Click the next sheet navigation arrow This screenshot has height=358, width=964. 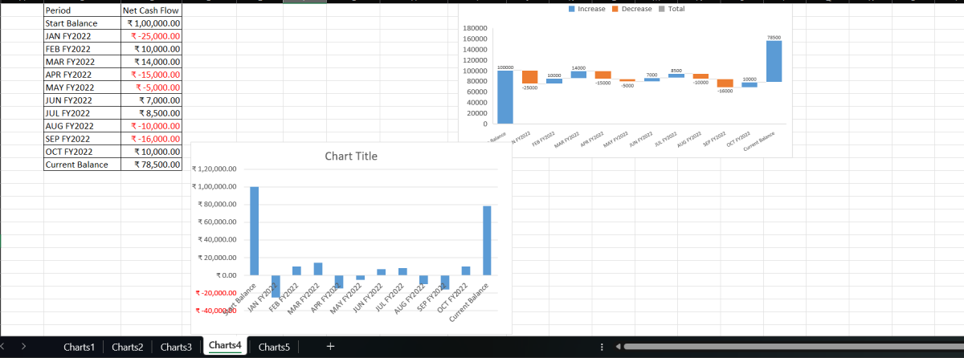click(23, 347)
